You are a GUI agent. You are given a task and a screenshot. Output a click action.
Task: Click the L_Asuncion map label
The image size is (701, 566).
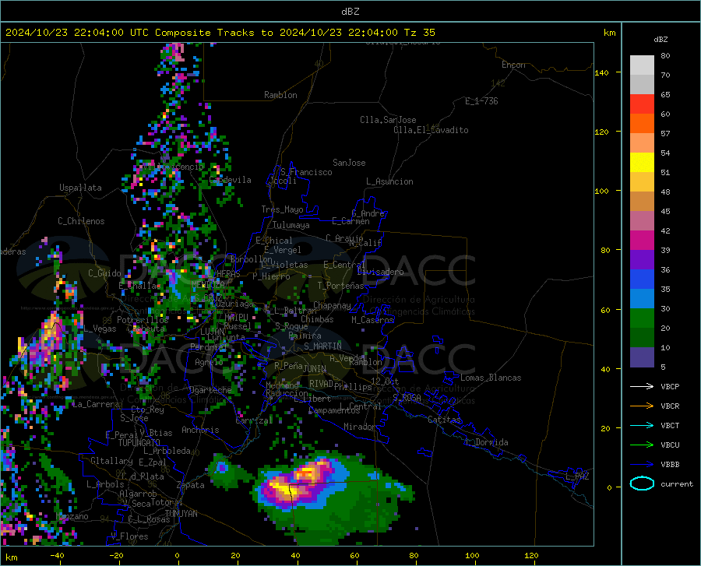389,181
